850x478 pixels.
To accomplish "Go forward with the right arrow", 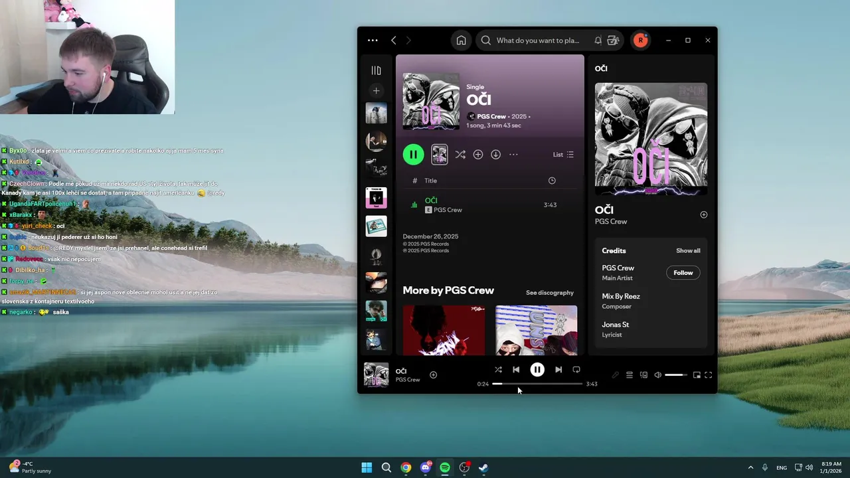I will point(408,40).
